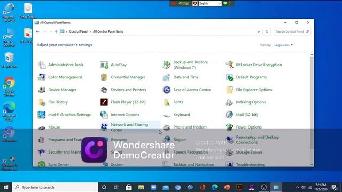This screenshot has height=192, width=342.
Task: Open Default Programs icon
Action: [229, 77]
